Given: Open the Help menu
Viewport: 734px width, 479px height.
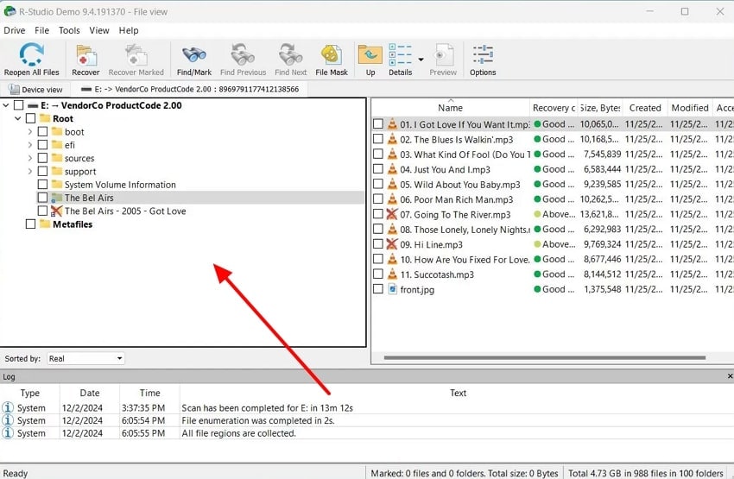Looking at the screenshot, I should point(129,30).
